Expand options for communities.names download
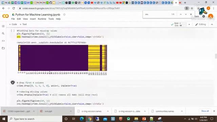 (x=182, y=111)
